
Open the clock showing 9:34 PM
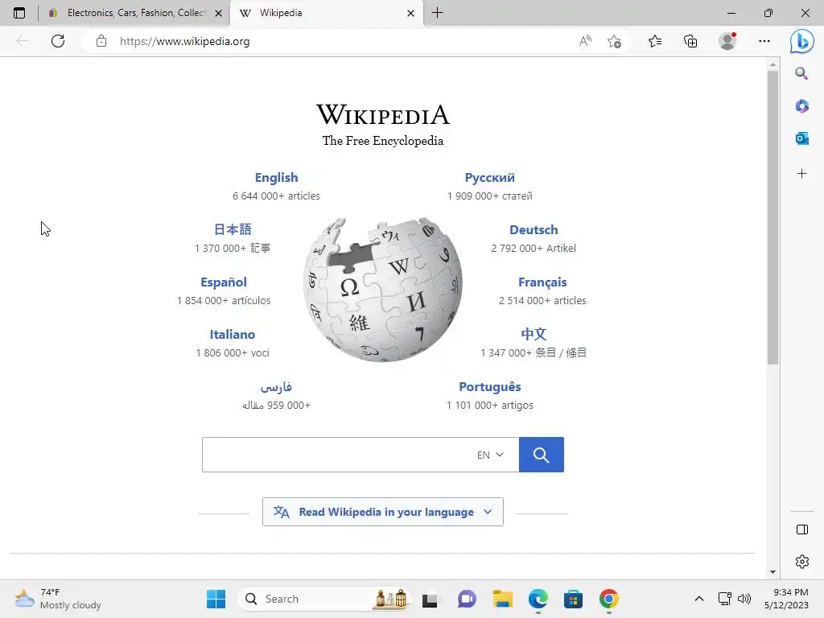[x=787, y=599]
